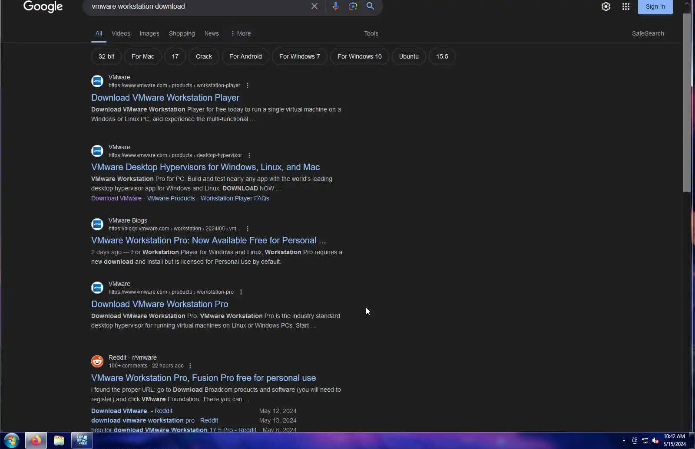Screen dimensions: 695x449
Task: Expand the More search categories menu
Action: (241, 33)
